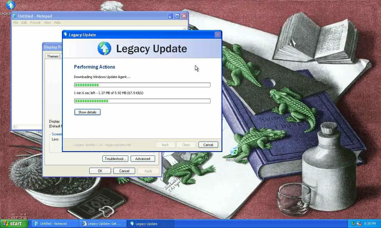Maximize the Untitled - Notepad window
381x228 pixels.
pyautogui.click(x=177, y=16)
